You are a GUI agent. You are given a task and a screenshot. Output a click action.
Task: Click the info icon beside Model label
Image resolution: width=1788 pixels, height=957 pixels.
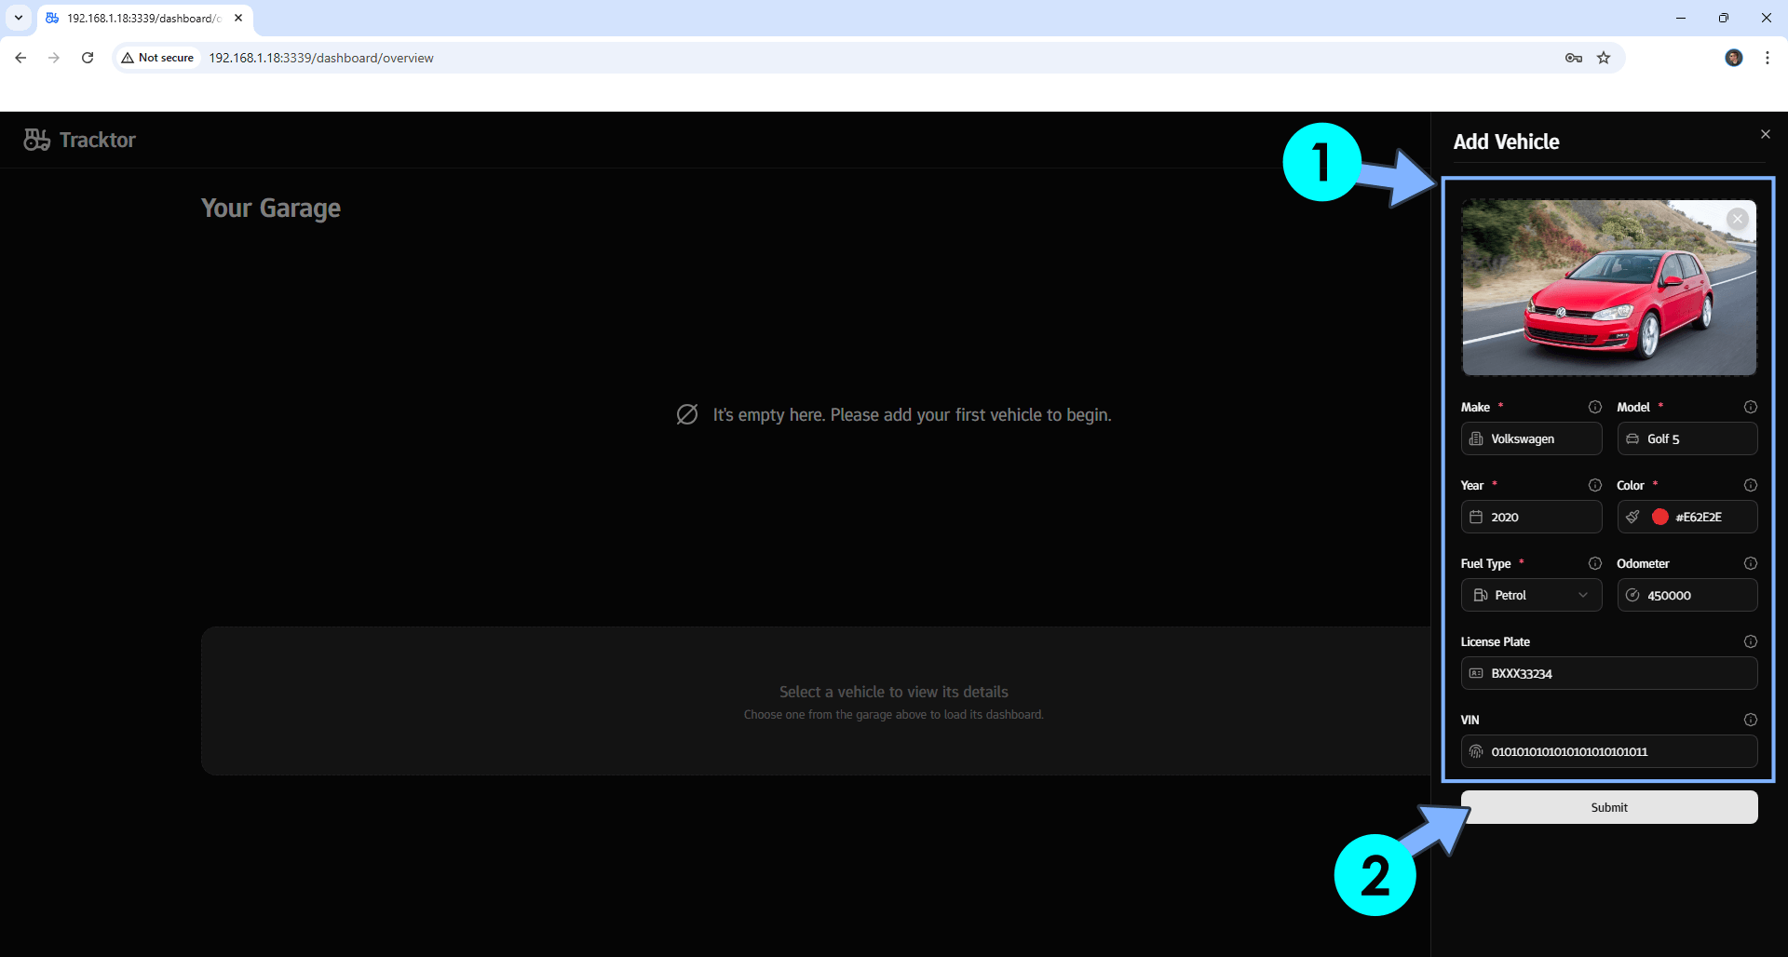[x=1750, y=407]
